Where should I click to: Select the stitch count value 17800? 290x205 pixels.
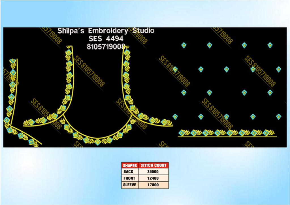pos(153,185)
